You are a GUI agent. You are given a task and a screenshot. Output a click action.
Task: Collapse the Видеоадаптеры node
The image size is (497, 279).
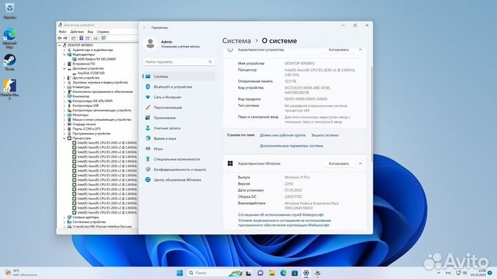(x=64, y=54)
